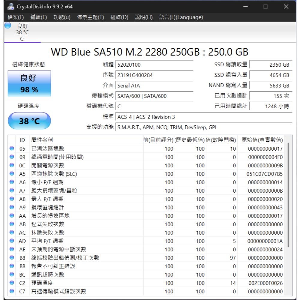Image resolution: width=300 pixels, height=300 pixels.
Task: Click the ACS-4 | ACS-2 Revision 3 standard field
Action: pos(204,117)
